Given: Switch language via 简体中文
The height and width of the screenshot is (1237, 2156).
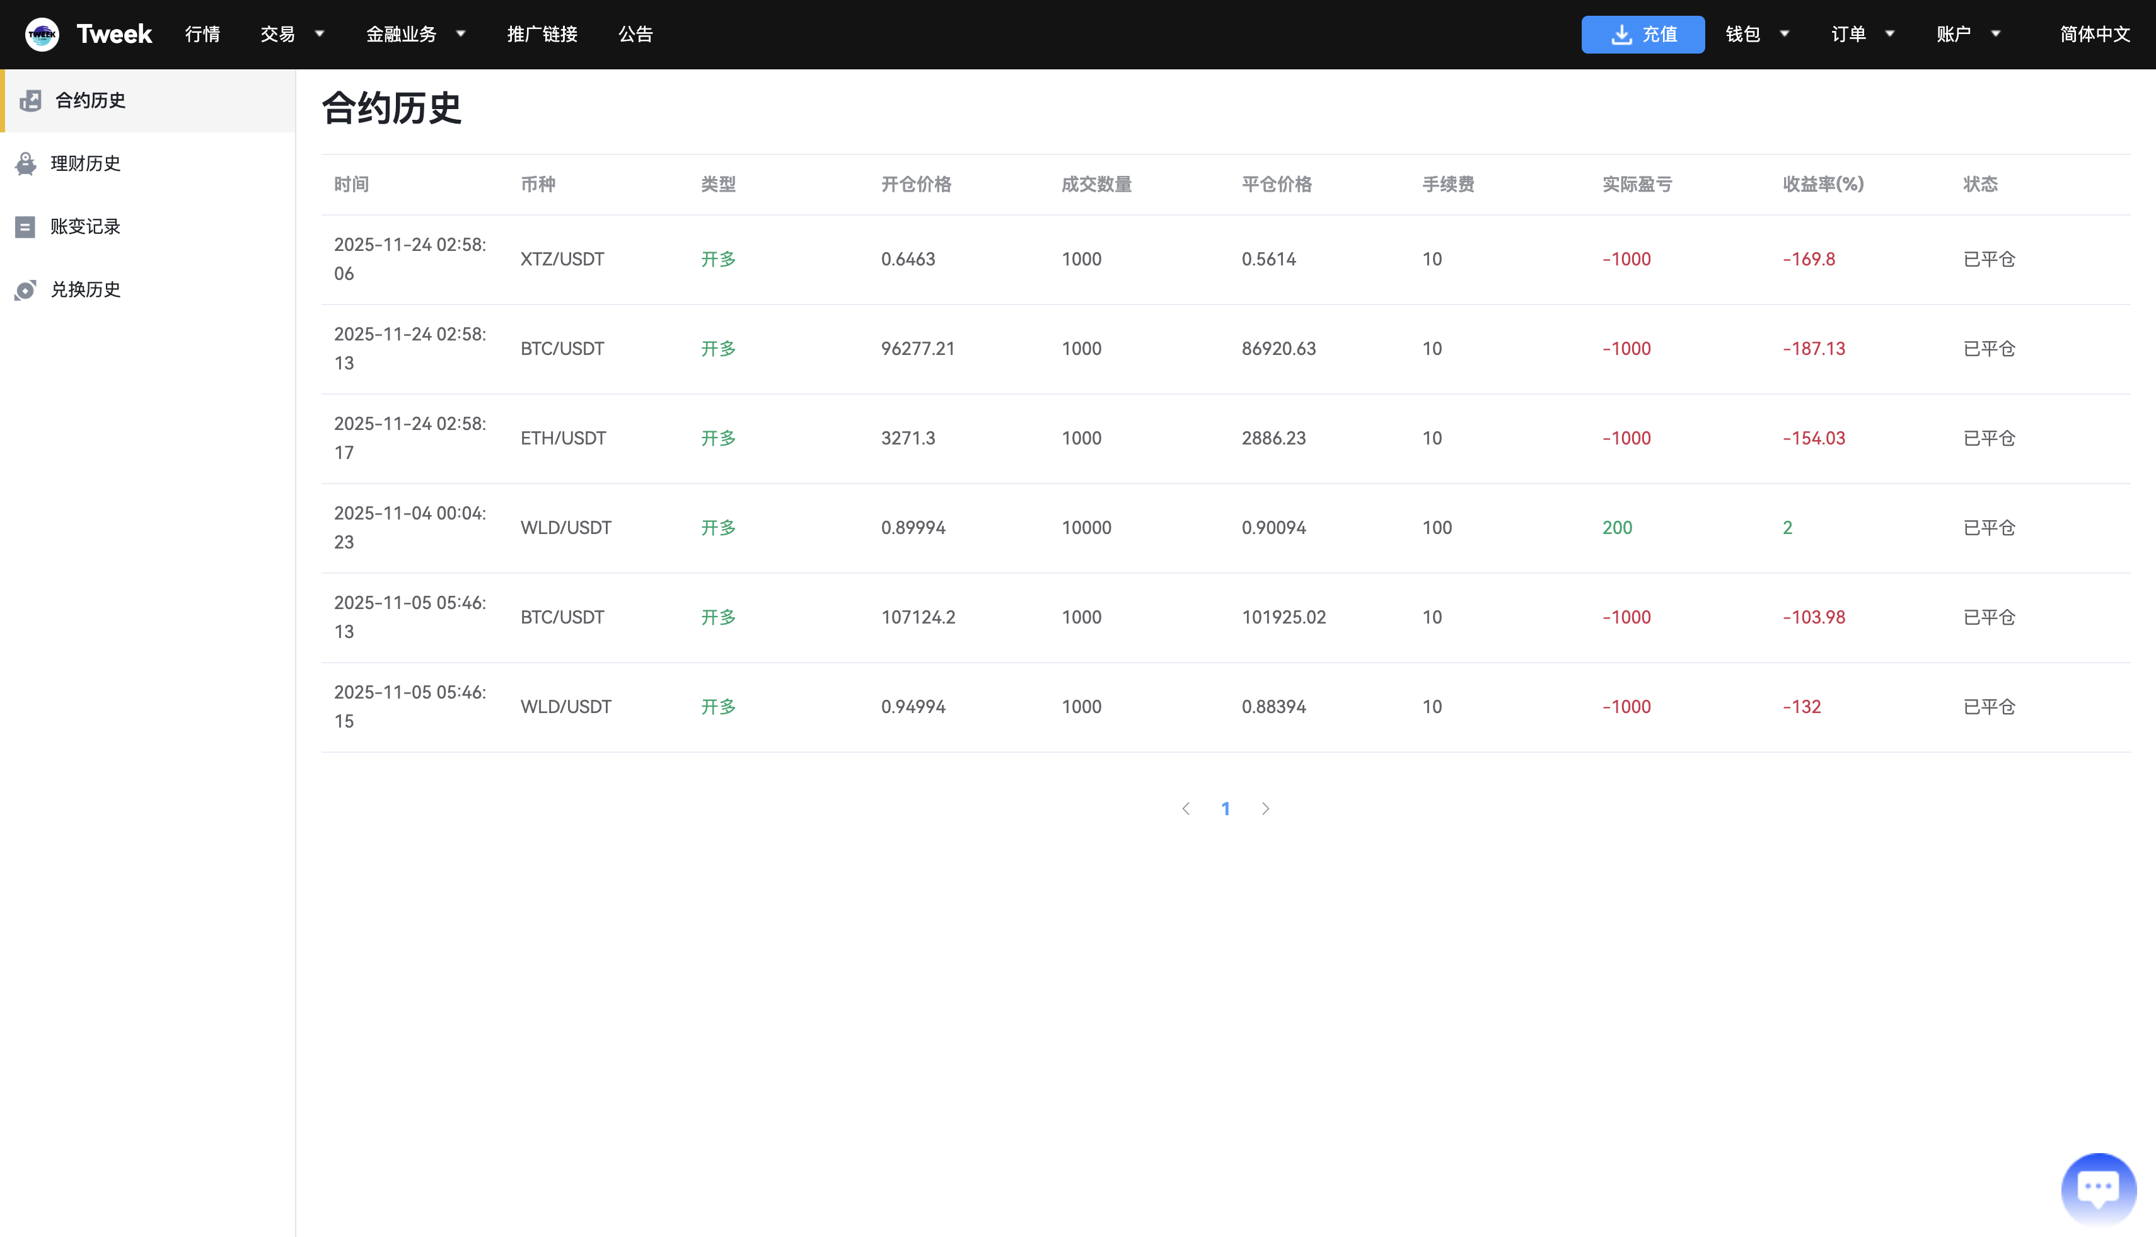Looking at the screenshot, I should click(2094, 34).
